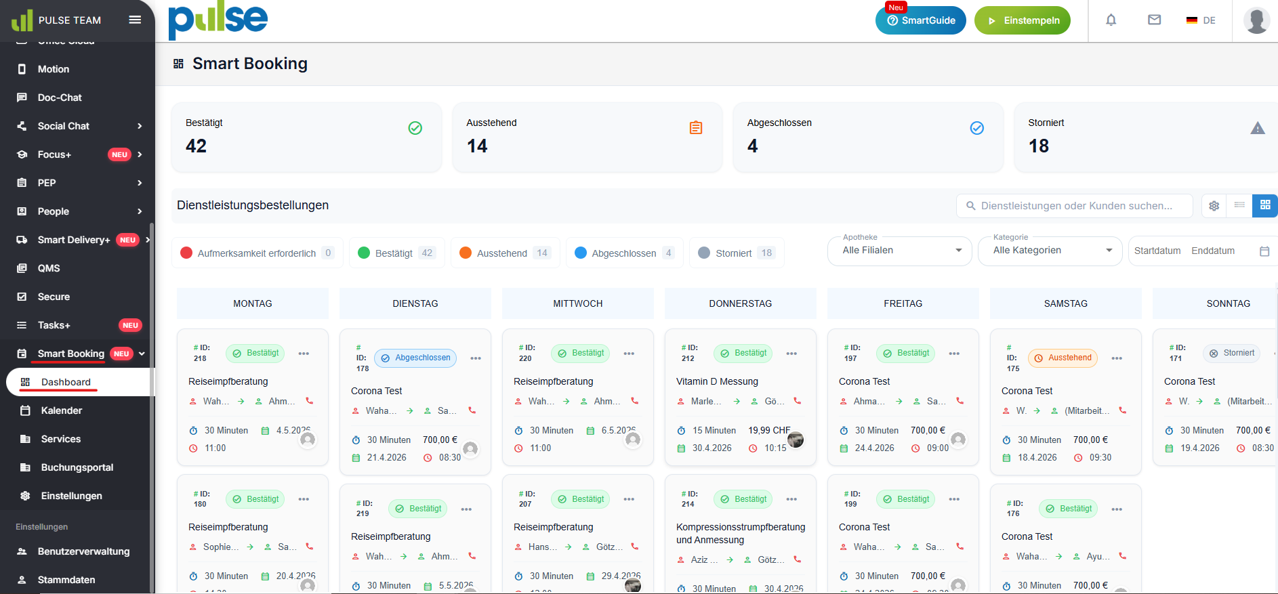Click the SmartGuide button
The width and height of the screenshot is (1278, 594).
coord(921,20)
